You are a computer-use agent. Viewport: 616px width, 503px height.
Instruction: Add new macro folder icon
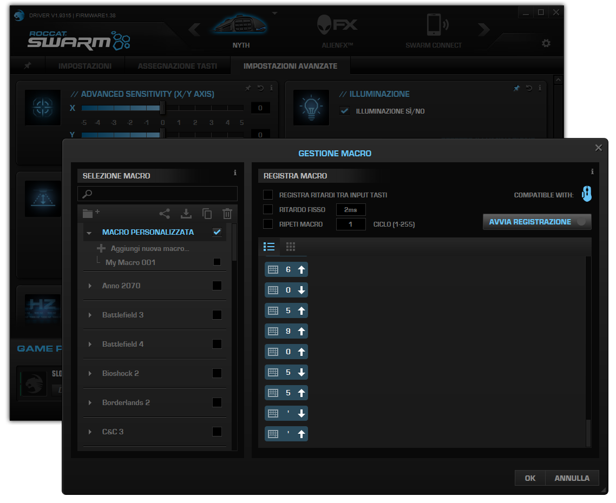point(91,213)
